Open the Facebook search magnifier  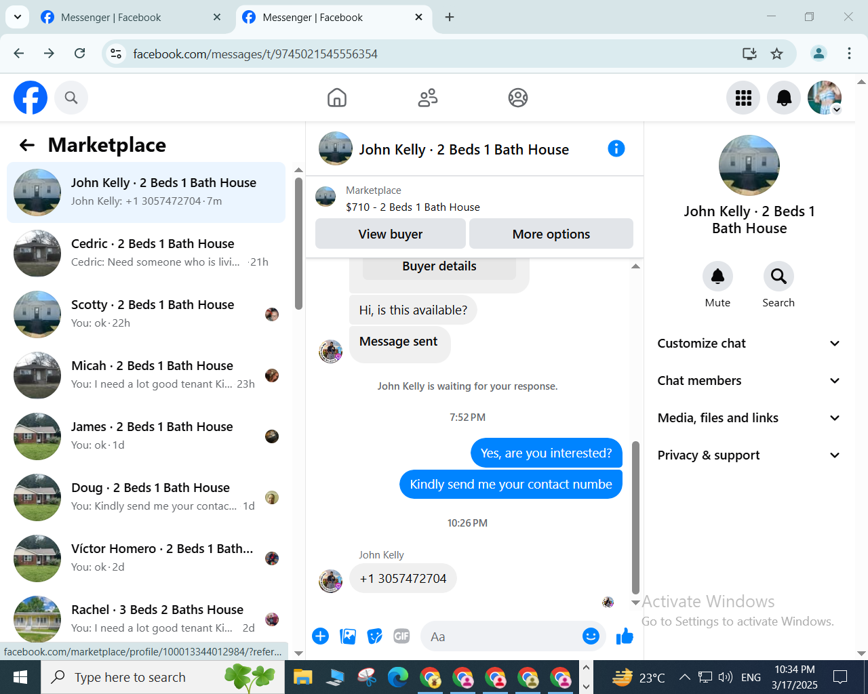(x=71, y=98)
